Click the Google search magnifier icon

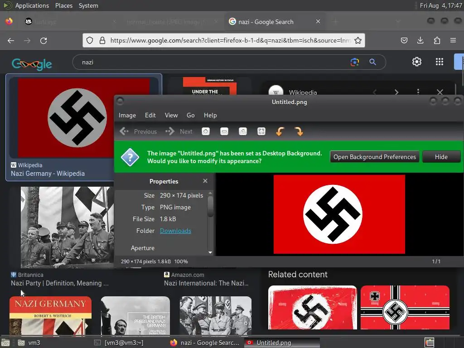click(372, 62)
